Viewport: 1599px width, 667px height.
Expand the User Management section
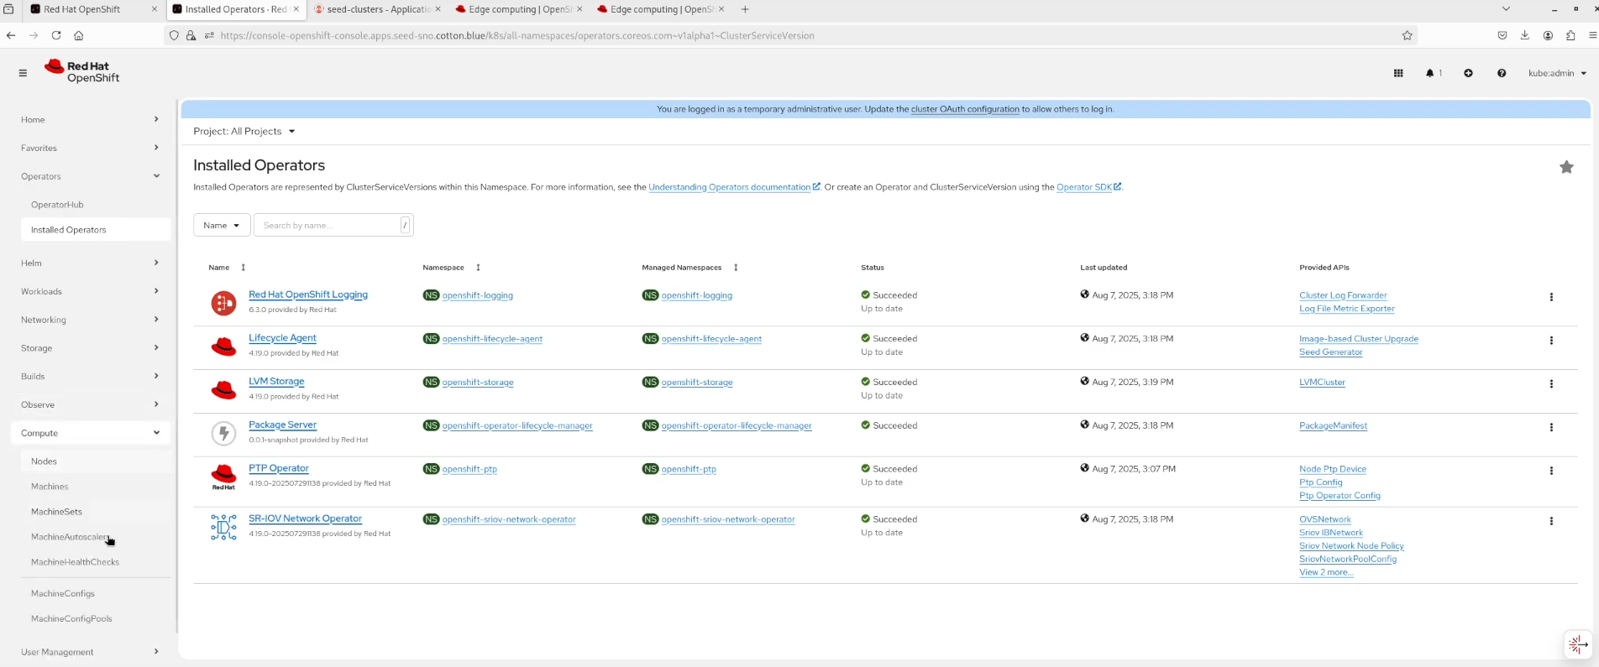pos(89,652)
